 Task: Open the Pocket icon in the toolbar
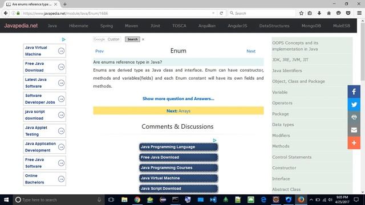point(348,13)
